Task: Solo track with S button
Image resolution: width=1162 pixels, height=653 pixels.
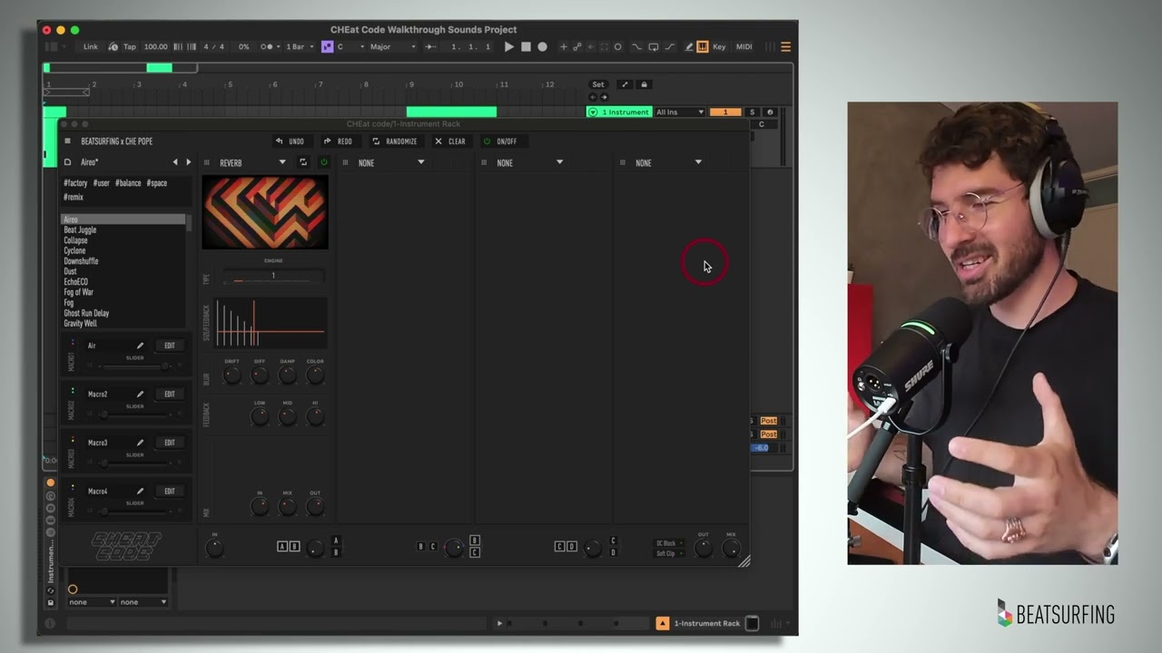Action: tap(752, 112)
